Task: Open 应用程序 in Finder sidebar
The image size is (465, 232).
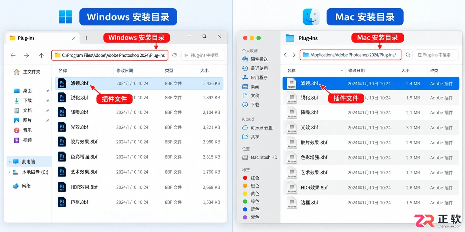Action: (255, 77)
